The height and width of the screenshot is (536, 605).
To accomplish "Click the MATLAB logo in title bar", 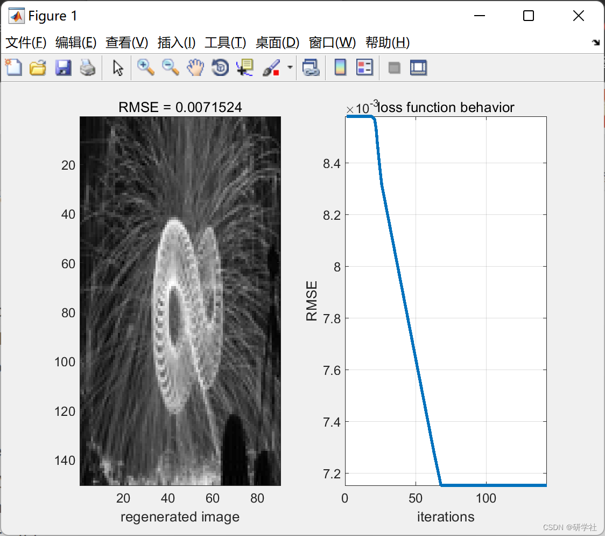I will pos(16,16).
